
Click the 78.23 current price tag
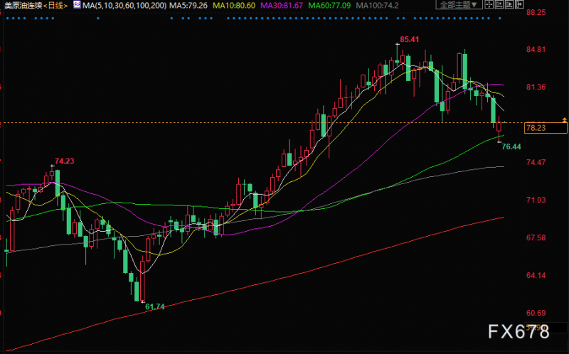pyautogui.click(x=546, y=128)
